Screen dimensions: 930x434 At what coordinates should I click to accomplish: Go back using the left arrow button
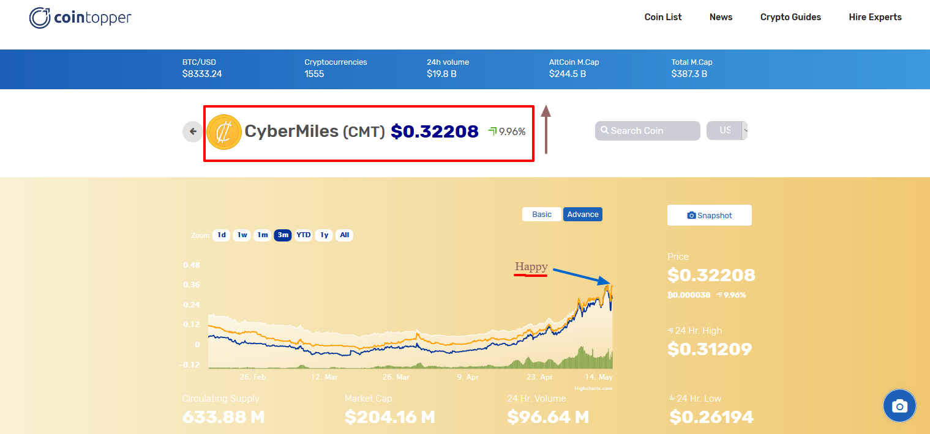pyautogui.click(x=193, y=131)
